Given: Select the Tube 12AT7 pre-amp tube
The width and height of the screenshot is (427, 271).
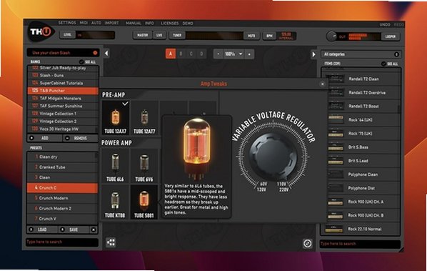Looking at the screenshot, I should point(144,118).
